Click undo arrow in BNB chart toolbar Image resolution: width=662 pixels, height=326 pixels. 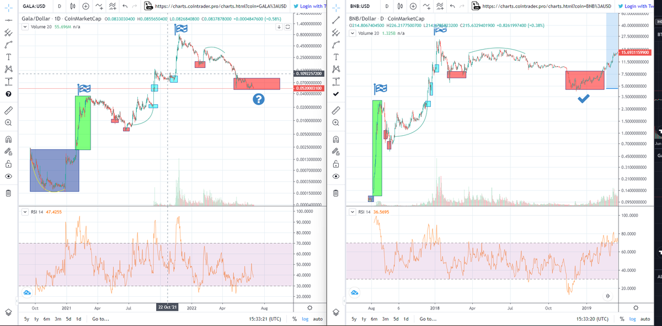(452, 7)
